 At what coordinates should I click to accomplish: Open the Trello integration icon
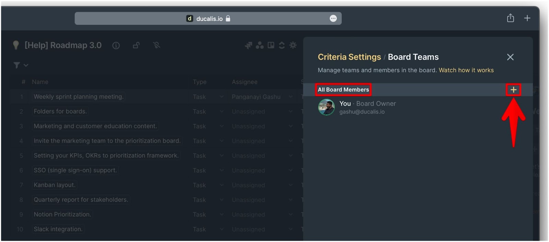271,45
